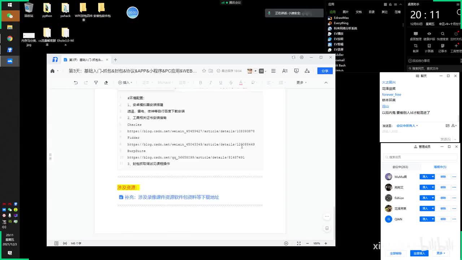The height and width of the screenshot is (260, 462).
Task: Open Chrome from the left taskbar
Action: 10,39
